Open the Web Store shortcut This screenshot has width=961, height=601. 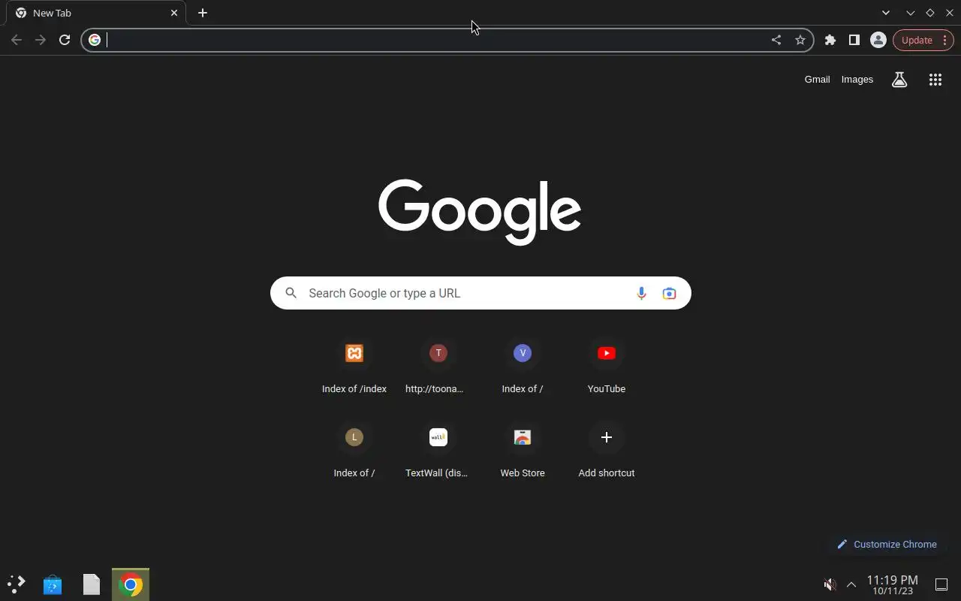coord(523,451)
